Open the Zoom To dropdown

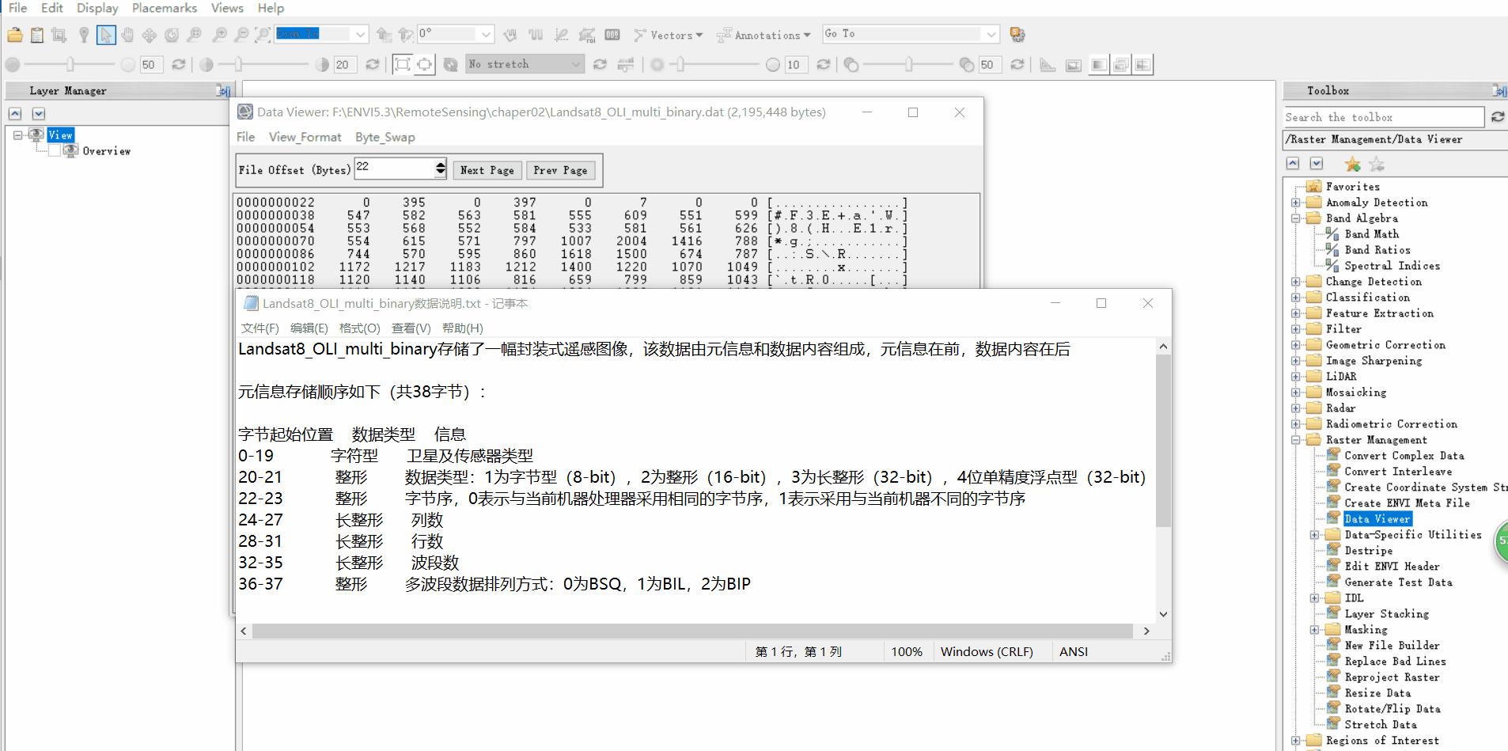(x=361, y=34)
